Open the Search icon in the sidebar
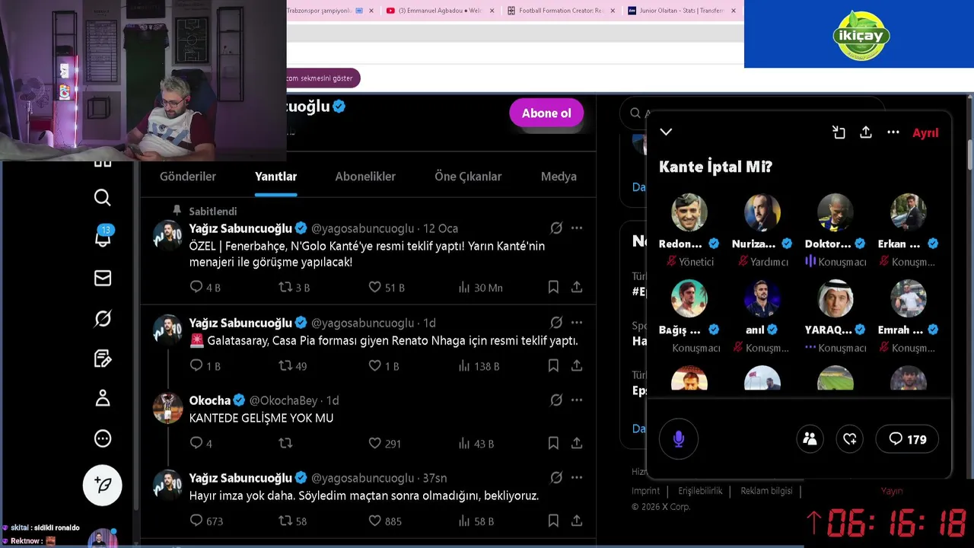The image size is (974, 548). [102, 198]
